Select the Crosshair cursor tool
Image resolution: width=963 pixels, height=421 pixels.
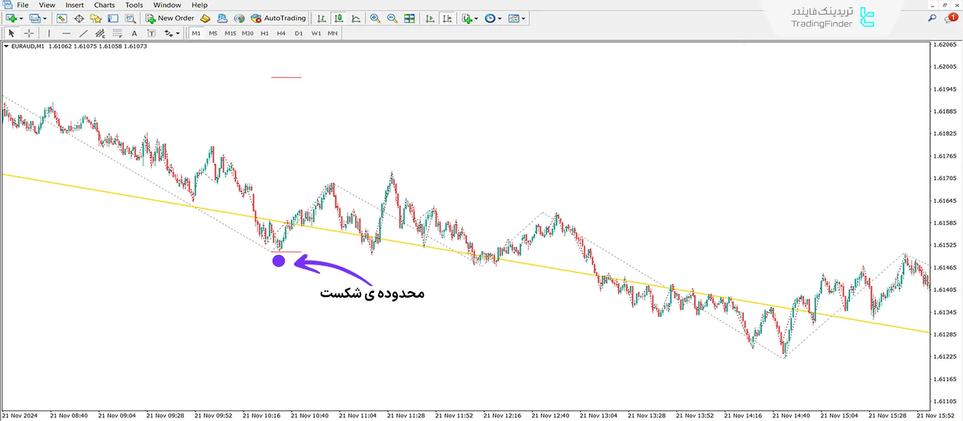coord(28,34)
